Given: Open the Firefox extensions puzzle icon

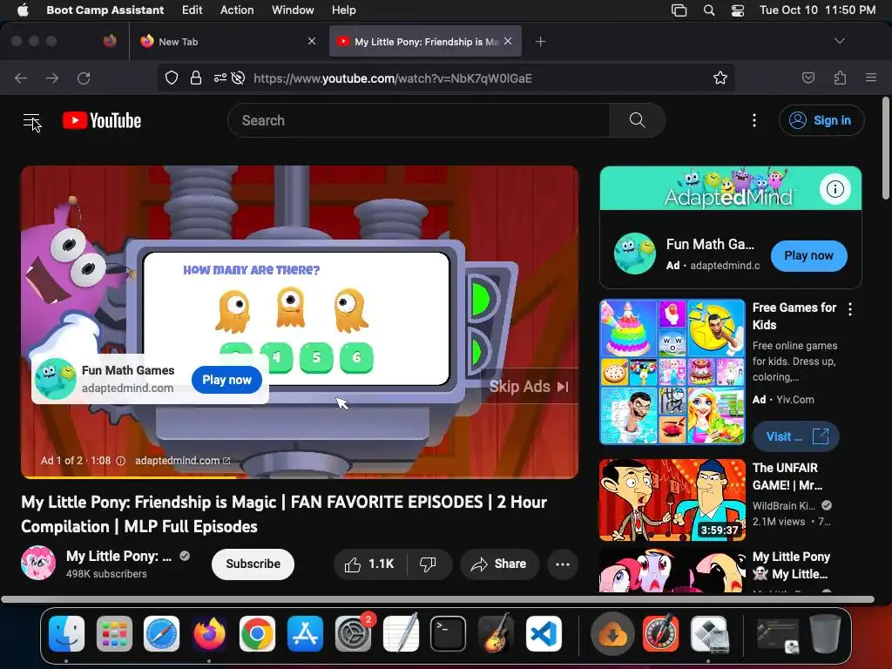Looking at the screenshot, I should (x=840, y=78).
